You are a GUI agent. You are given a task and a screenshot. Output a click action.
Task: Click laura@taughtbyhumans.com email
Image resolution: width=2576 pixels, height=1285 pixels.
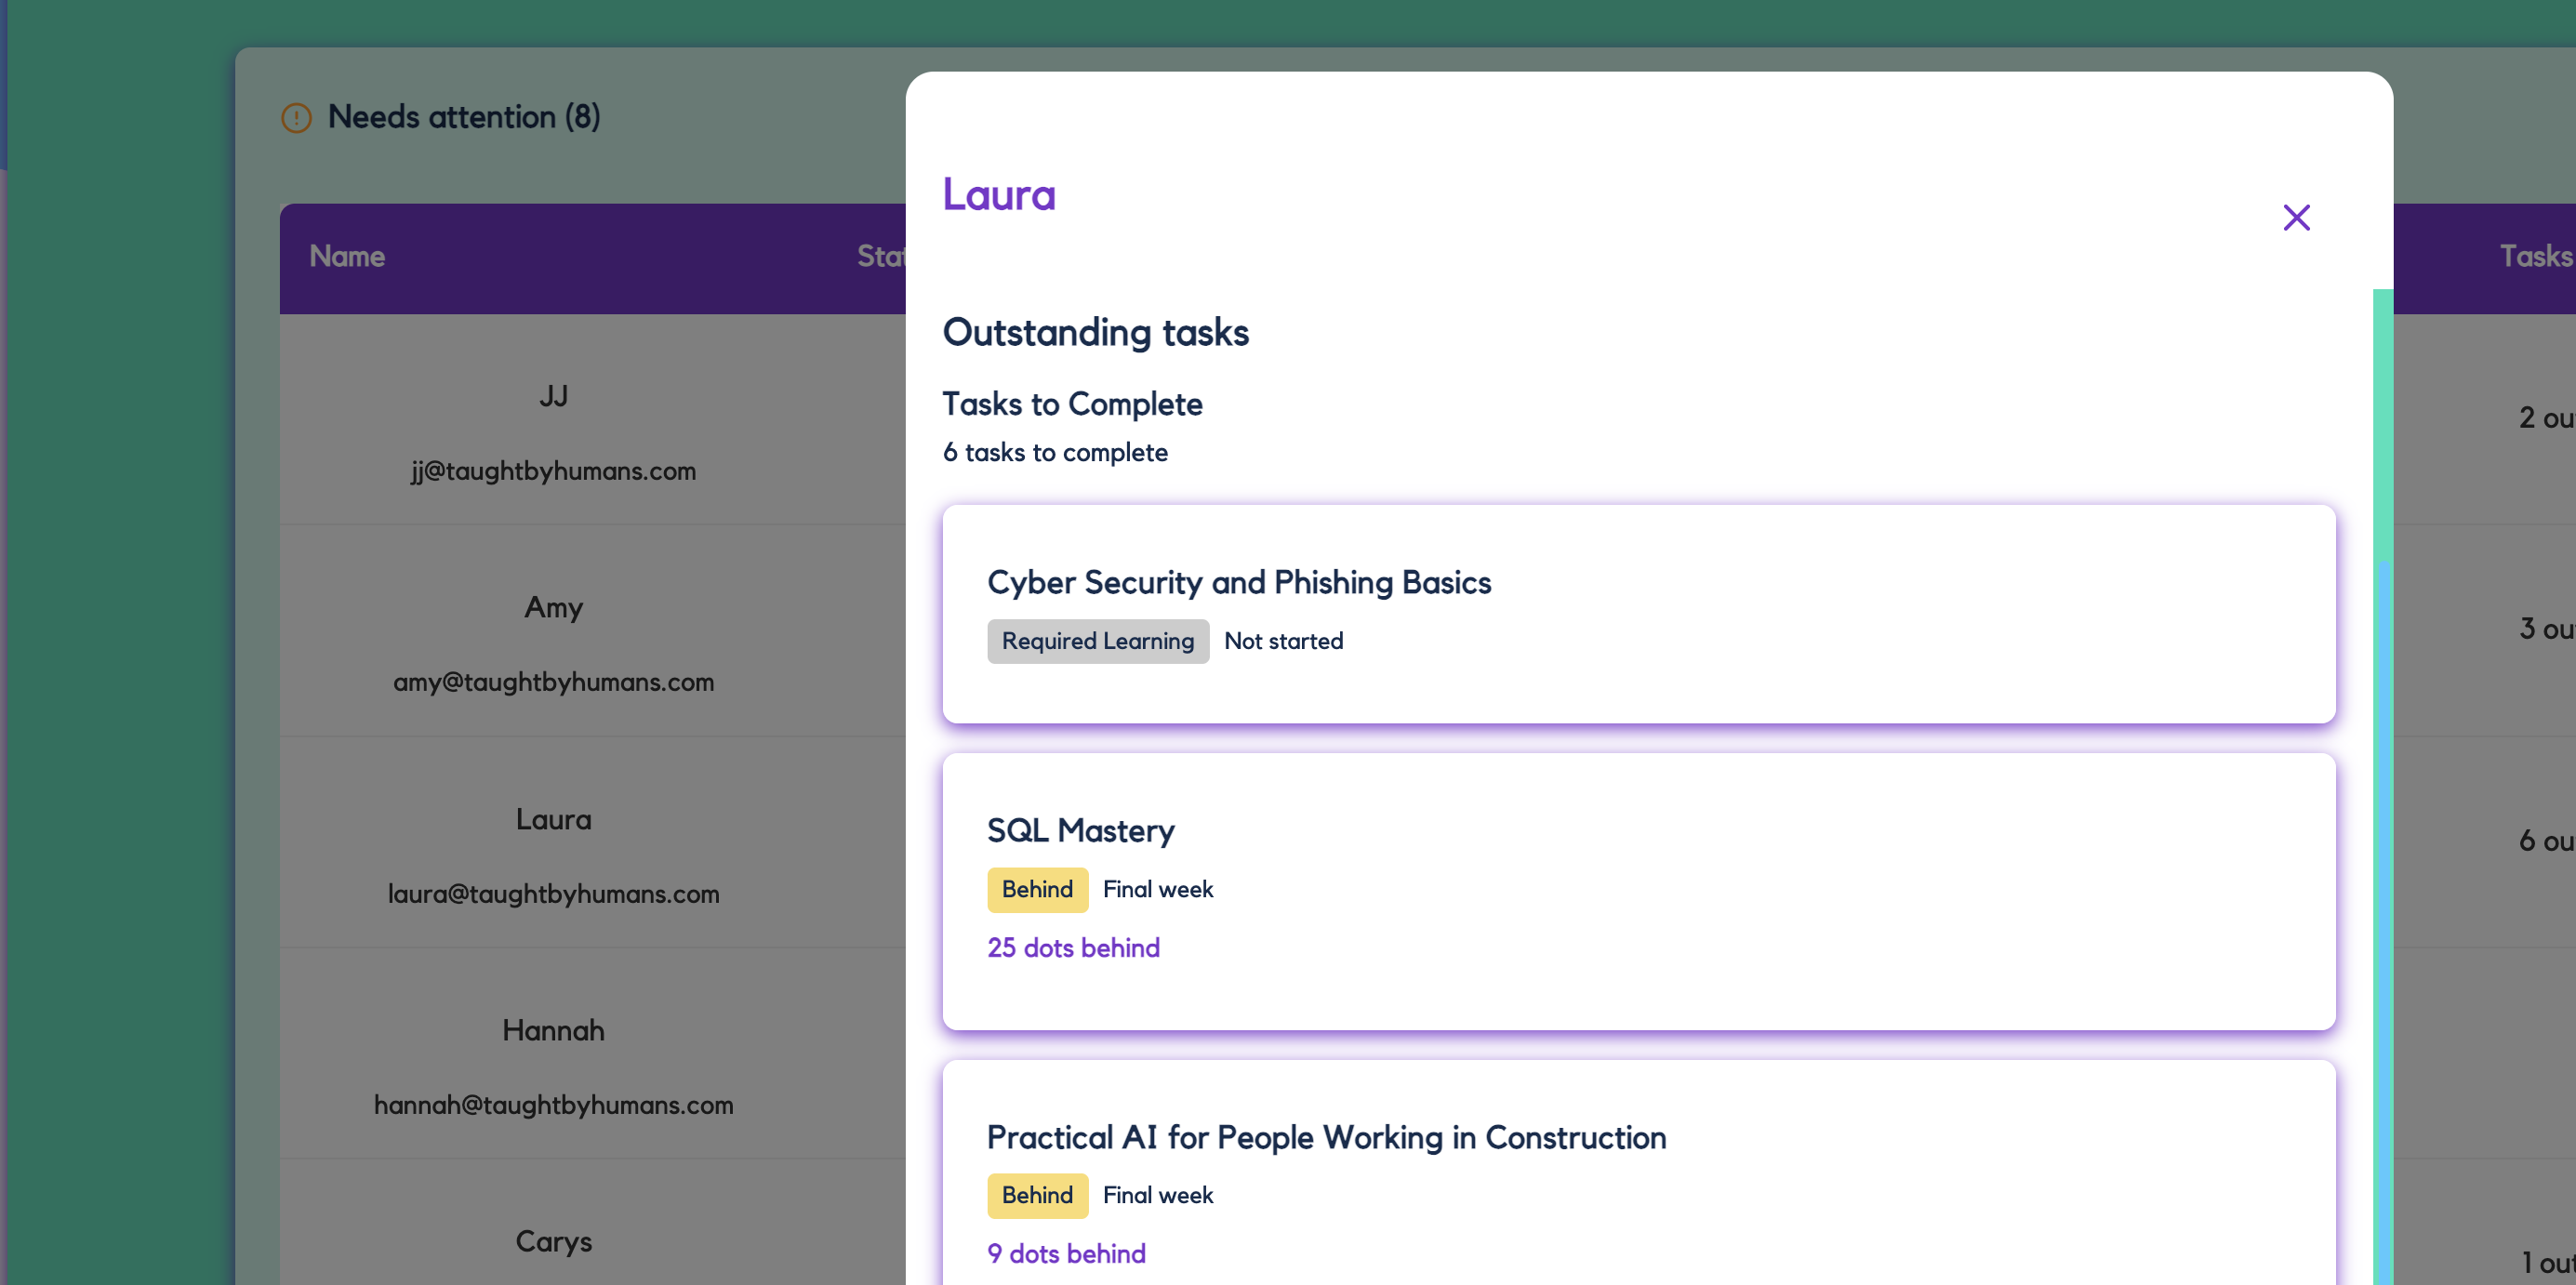(553, 894)
